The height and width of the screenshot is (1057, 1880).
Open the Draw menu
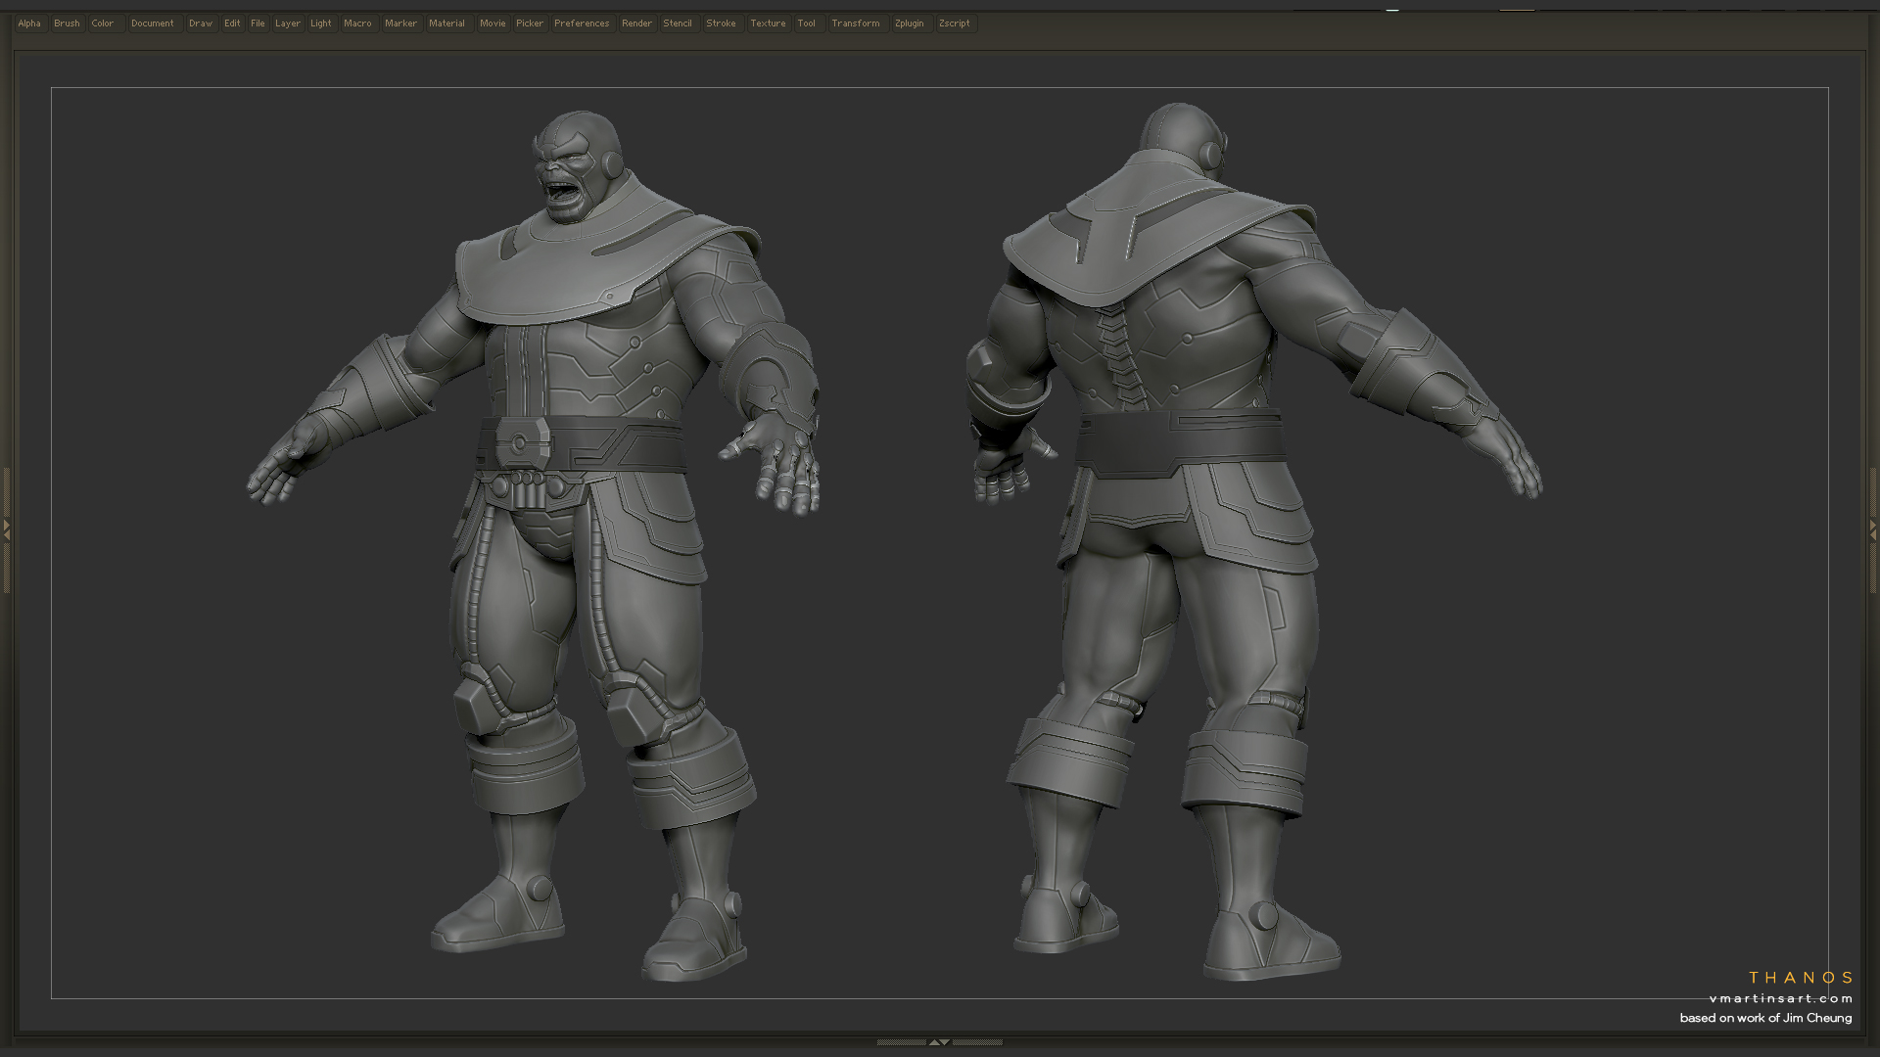[x=201, y=23]
